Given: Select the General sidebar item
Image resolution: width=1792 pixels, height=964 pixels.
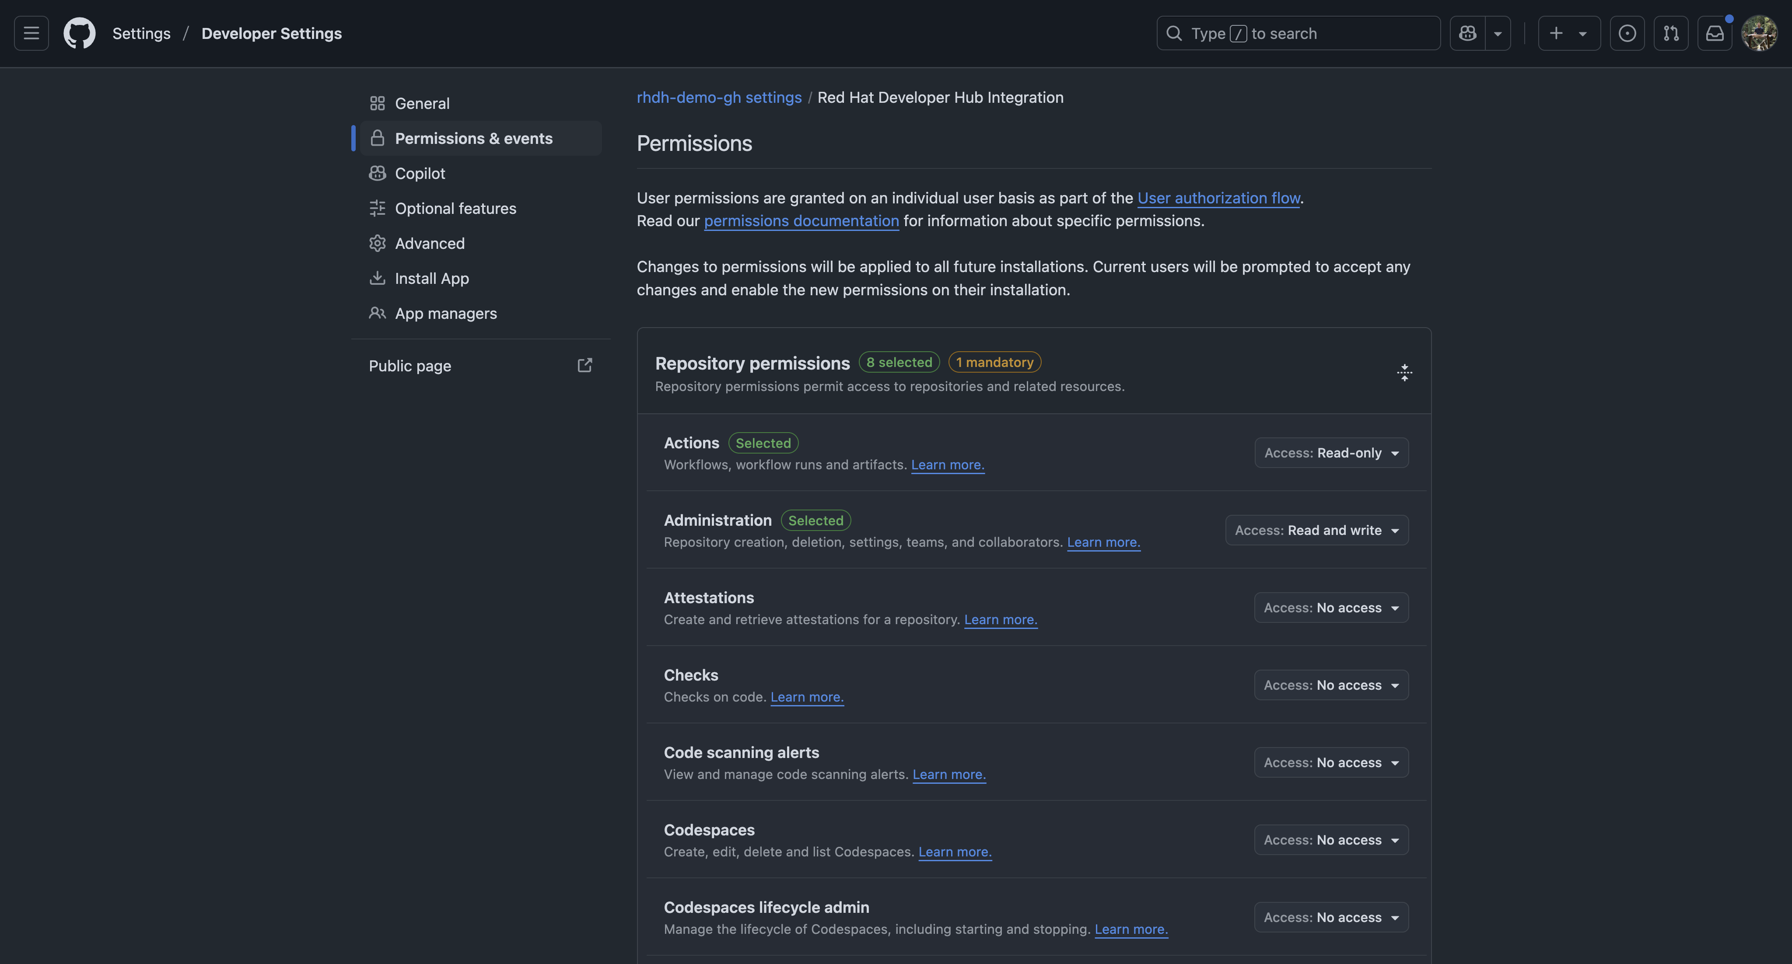Looking at the screenshot, I should click(x=422, y=104).
